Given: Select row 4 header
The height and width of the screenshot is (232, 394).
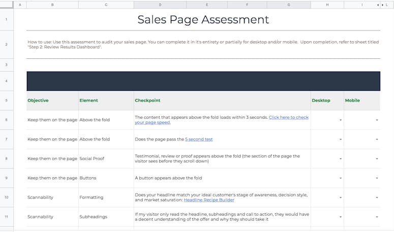Looking at the screenshot, I should pos(7,81).
